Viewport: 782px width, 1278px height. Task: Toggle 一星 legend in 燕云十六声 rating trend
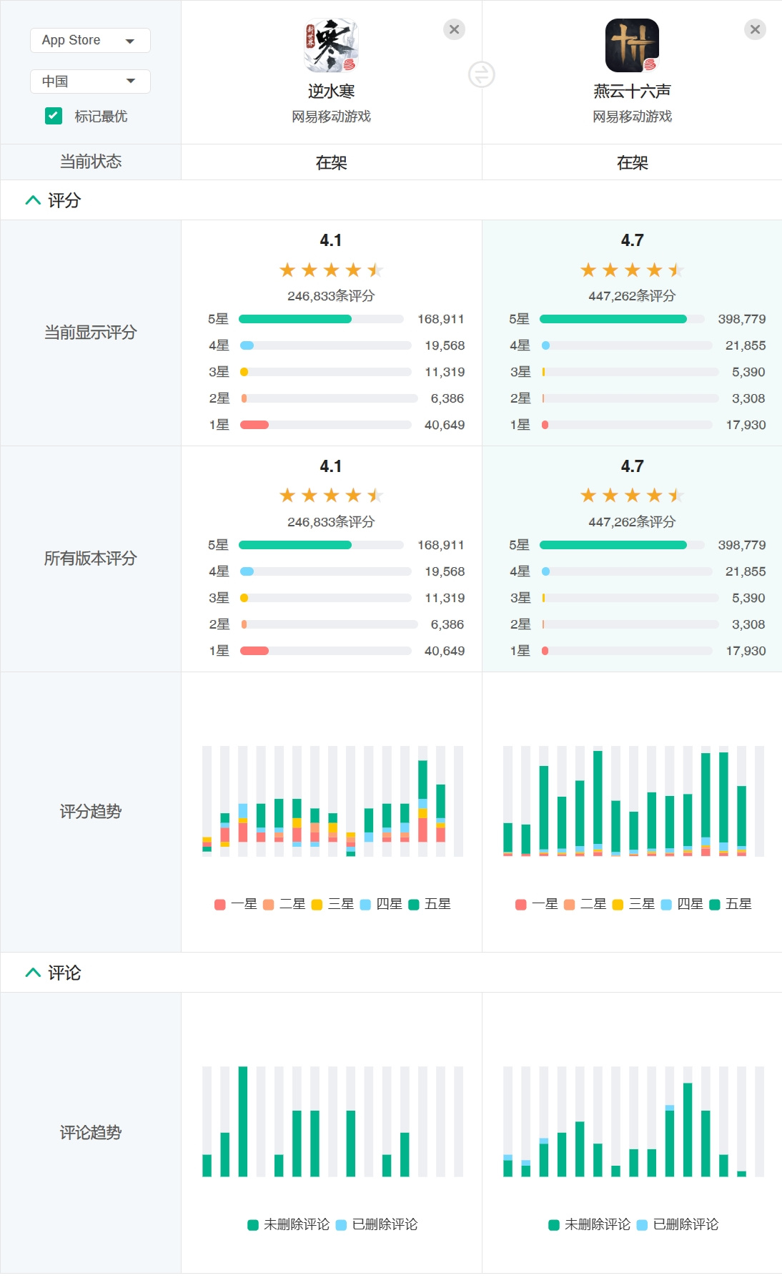[537, 904]
